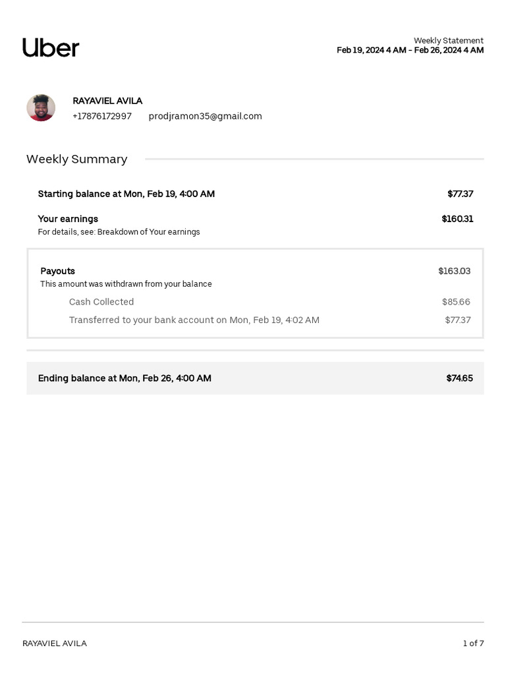Click the Uber logo

point(51,47)
